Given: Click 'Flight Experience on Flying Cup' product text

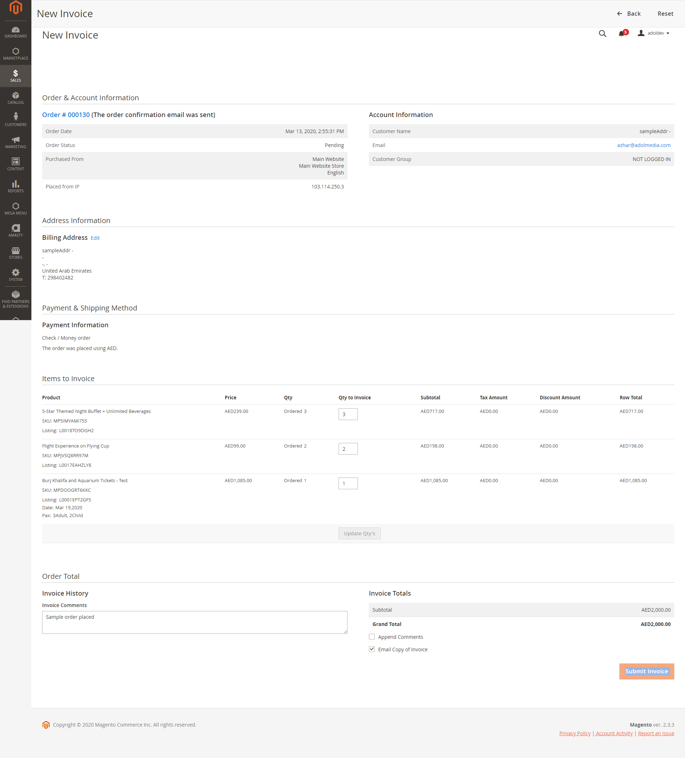Looking at the screenshot, I should [x=76, y=446].
